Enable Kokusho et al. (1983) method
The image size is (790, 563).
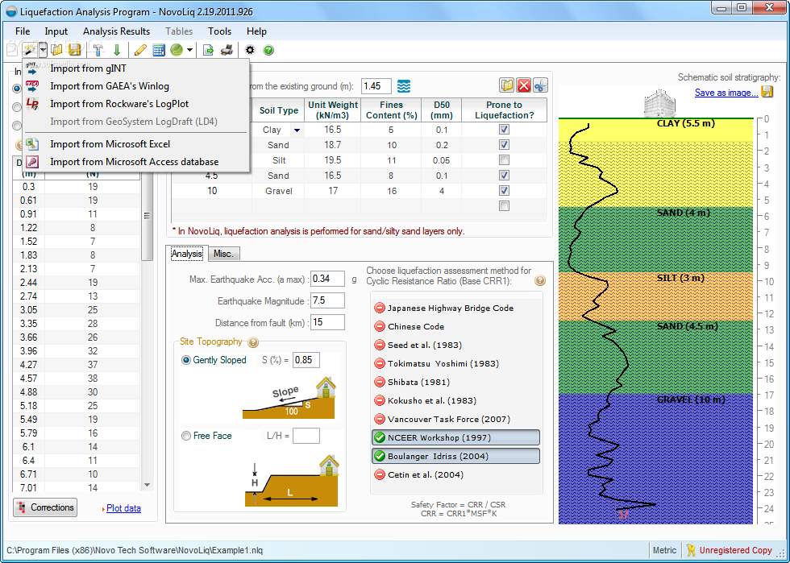456,401
